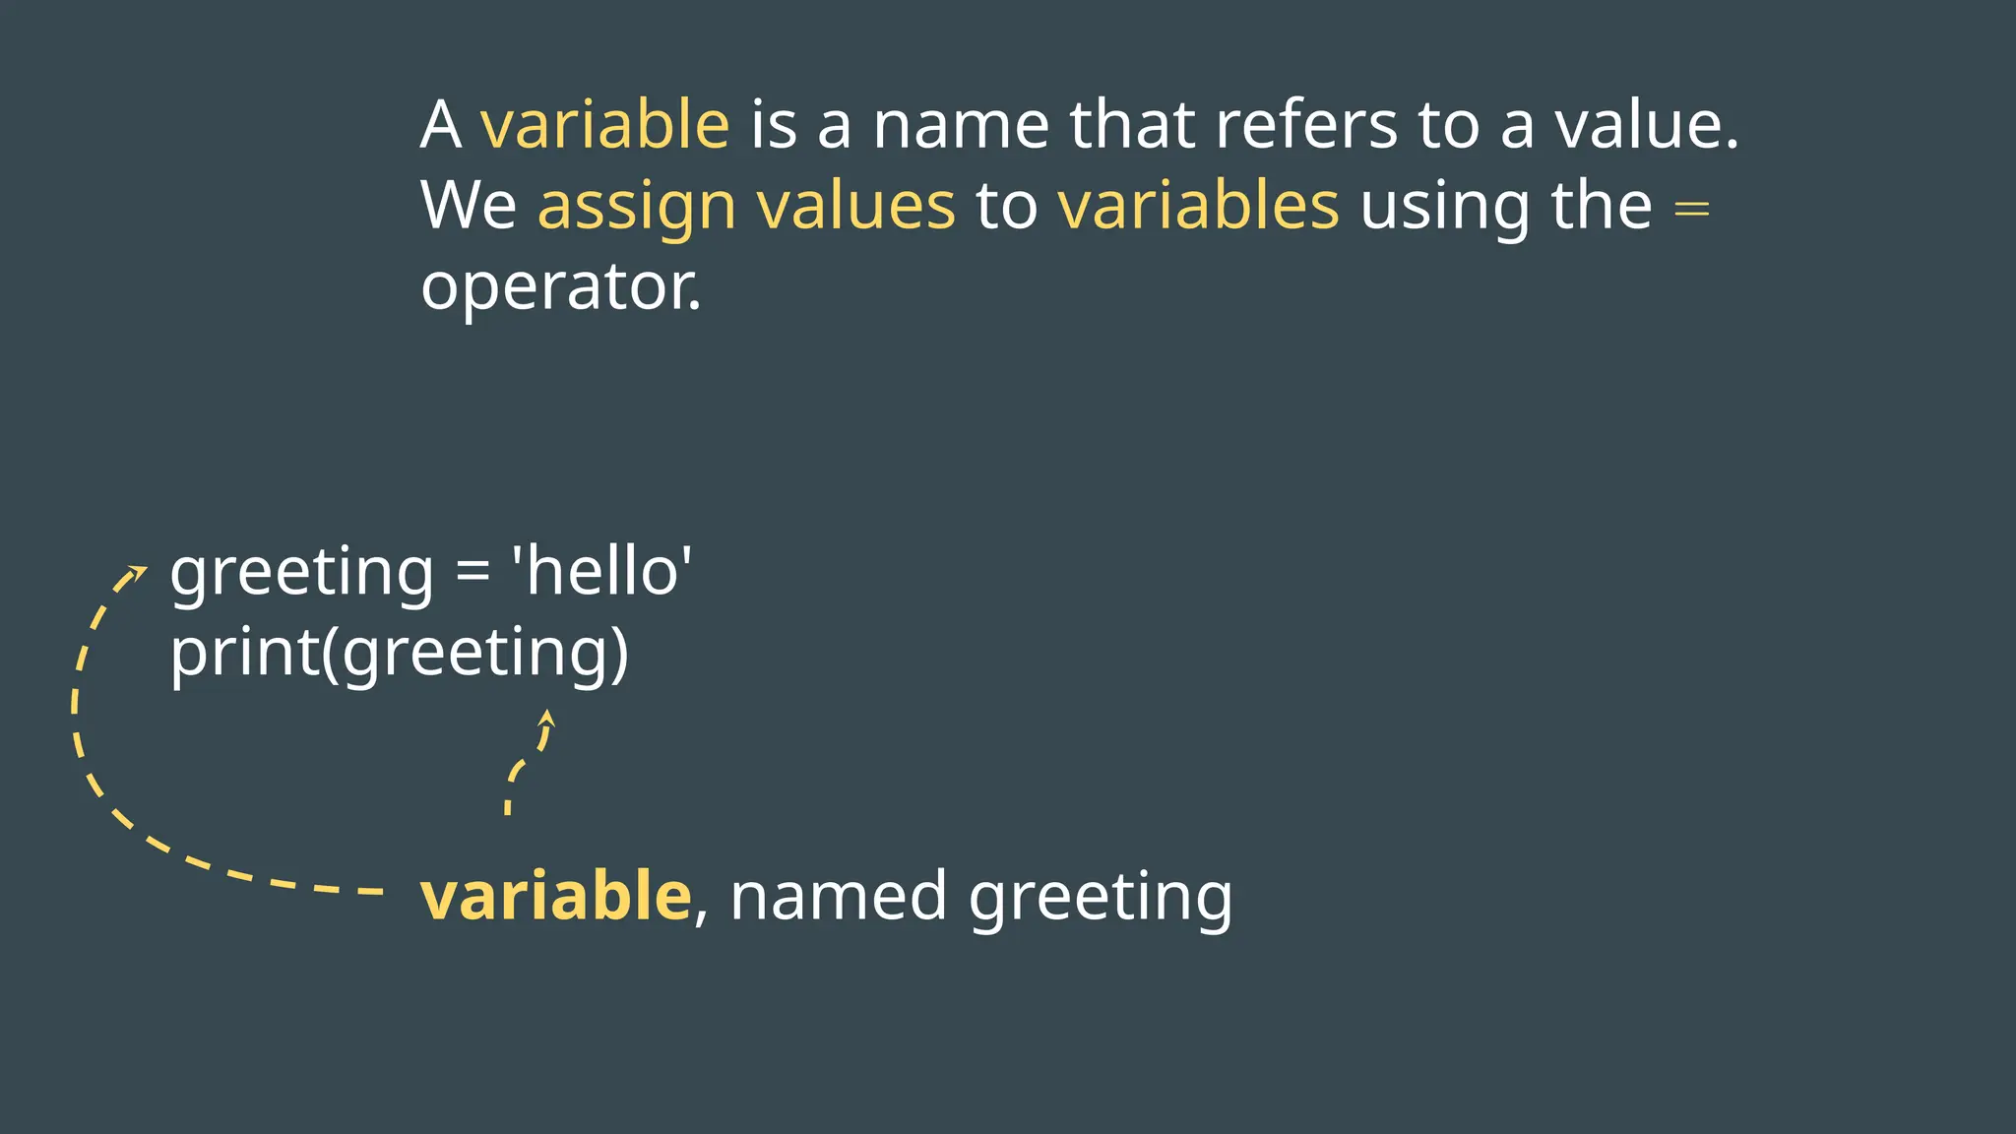
Task: Click the words 'using the' in the heading
Action: [1506, 208]
